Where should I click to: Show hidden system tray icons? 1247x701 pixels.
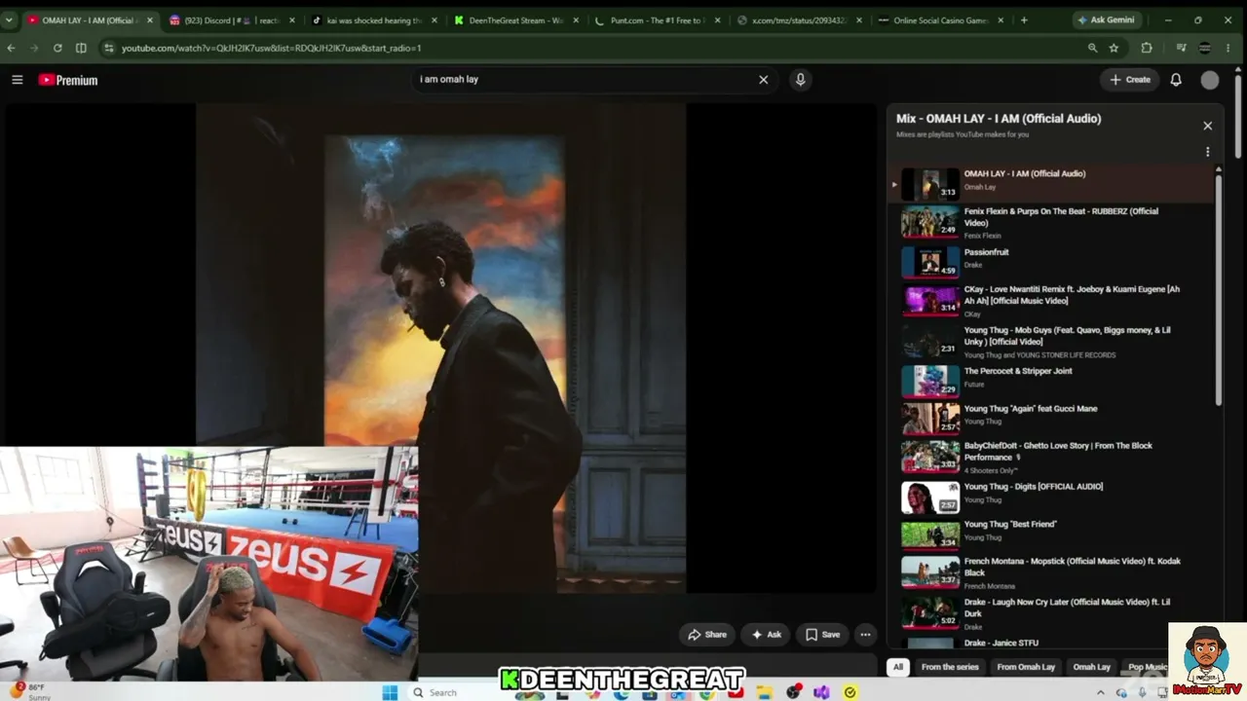click(x=1101, y=692)
